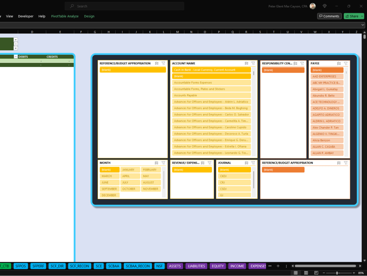Open the Design ribbon tab
367x276 pixels.
point(89,16)
